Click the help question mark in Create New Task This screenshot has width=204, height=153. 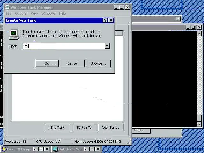[105, 20]
